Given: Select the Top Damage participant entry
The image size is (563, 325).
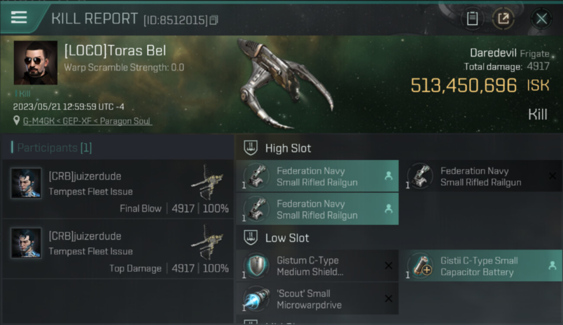Looking at the screenshot, I should 118,248.
